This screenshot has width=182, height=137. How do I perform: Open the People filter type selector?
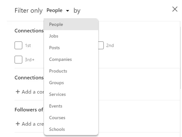(x=58, y=10)
